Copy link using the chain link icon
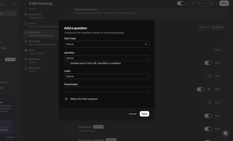 pyautogui.click(x=199, y=3)
